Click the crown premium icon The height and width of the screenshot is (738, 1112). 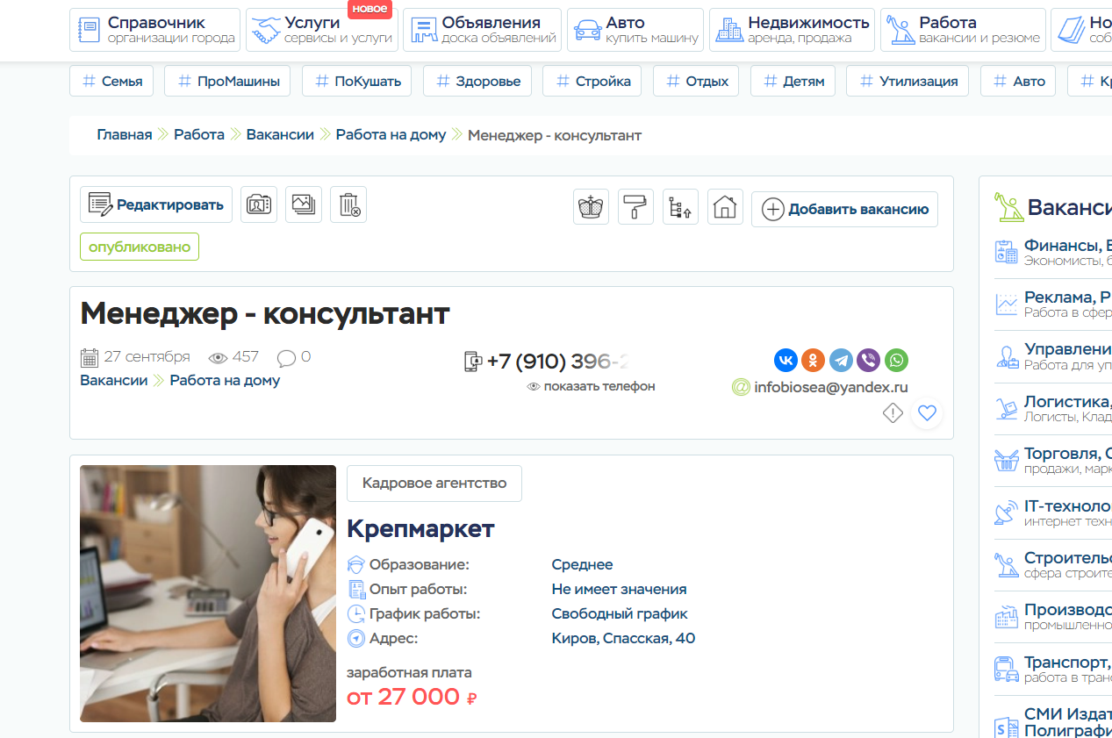[592, 207]
